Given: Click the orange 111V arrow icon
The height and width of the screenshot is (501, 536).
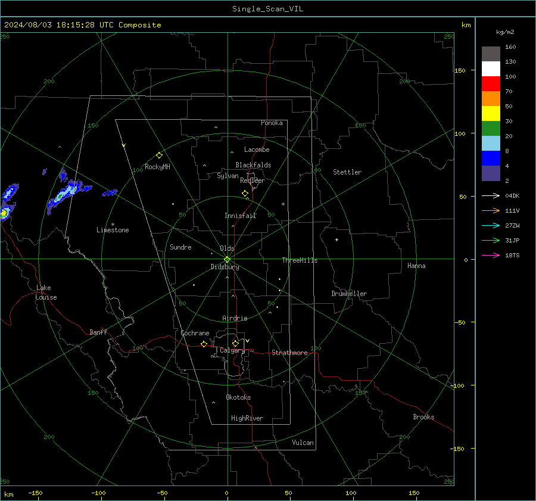Looking at the screenshot, I should pos(491,211).
